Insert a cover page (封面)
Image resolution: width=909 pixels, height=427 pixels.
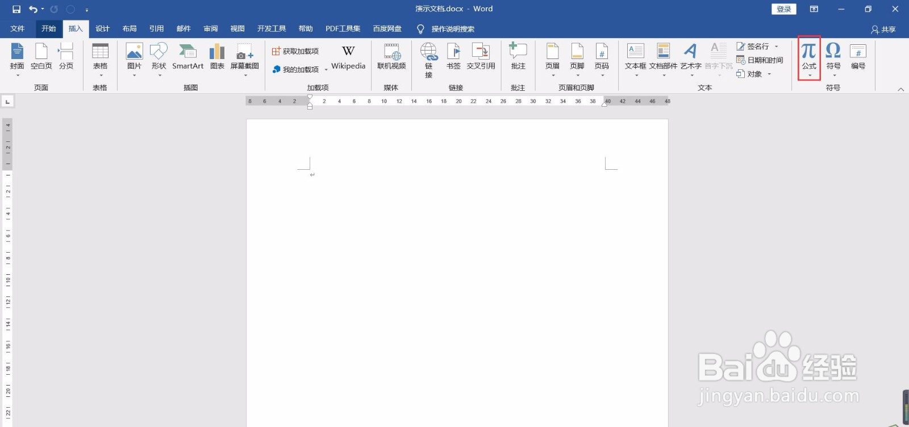coord(17,59)
